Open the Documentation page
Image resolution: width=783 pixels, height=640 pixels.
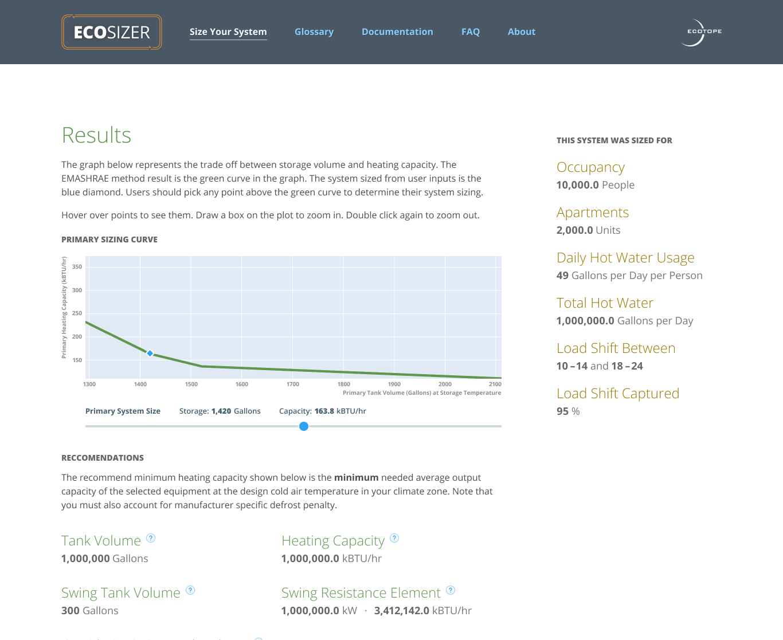coord(397,32)
